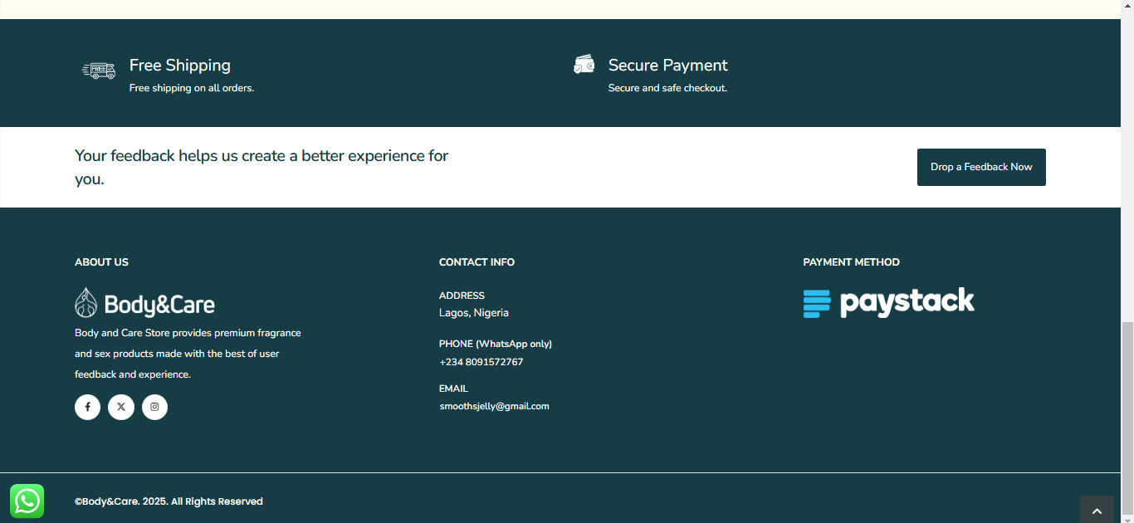The height and width of the screenshot is (523, 1134).
Task: Click the ABOUT US footer heading
Action: [101, 262]
